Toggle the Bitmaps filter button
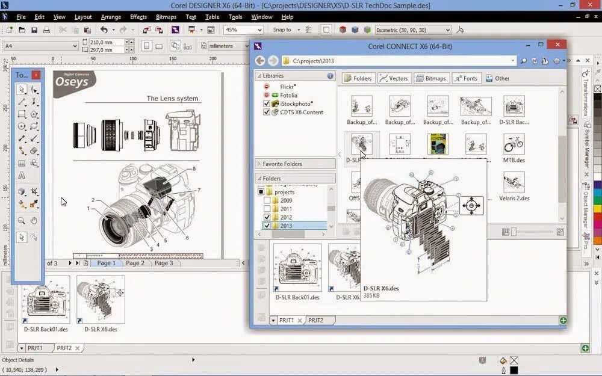The image size is (602, 376). [x=431, y=78]
